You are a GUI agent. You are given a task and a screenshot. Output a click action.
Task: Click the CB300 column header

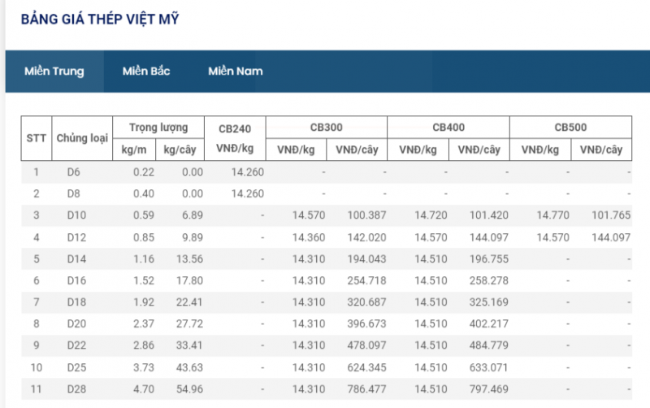(x=326, y=128)
